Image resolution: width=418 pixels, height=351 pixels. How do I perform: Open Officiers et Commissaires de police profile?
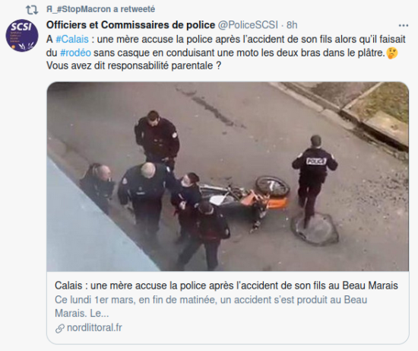coord(131,25)
